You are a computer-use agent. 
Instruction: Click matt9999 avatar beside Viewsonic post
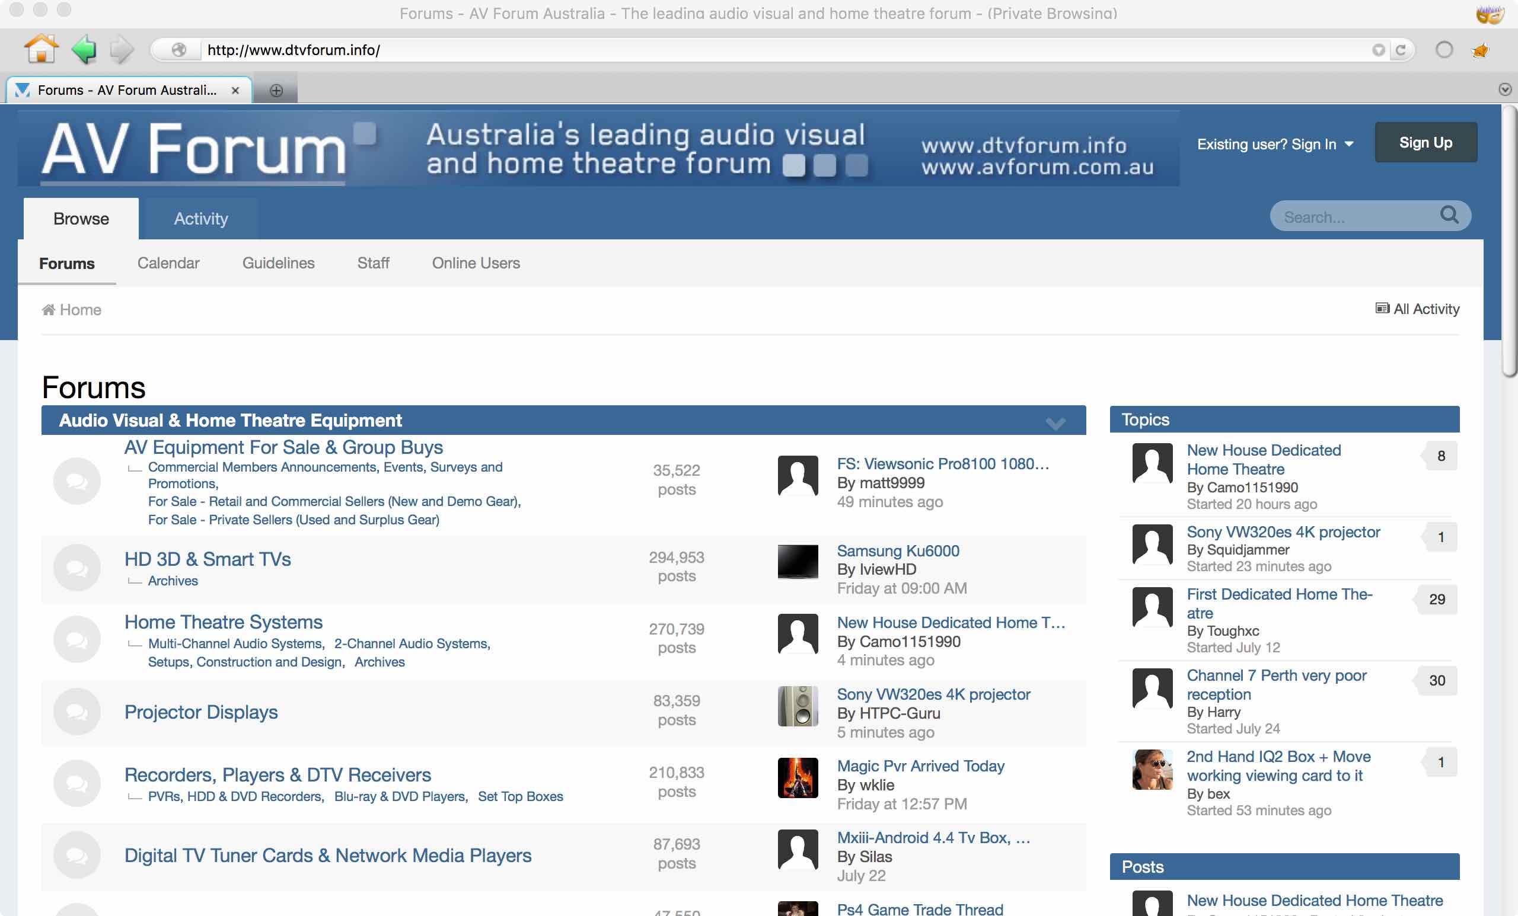click(798, 475)
